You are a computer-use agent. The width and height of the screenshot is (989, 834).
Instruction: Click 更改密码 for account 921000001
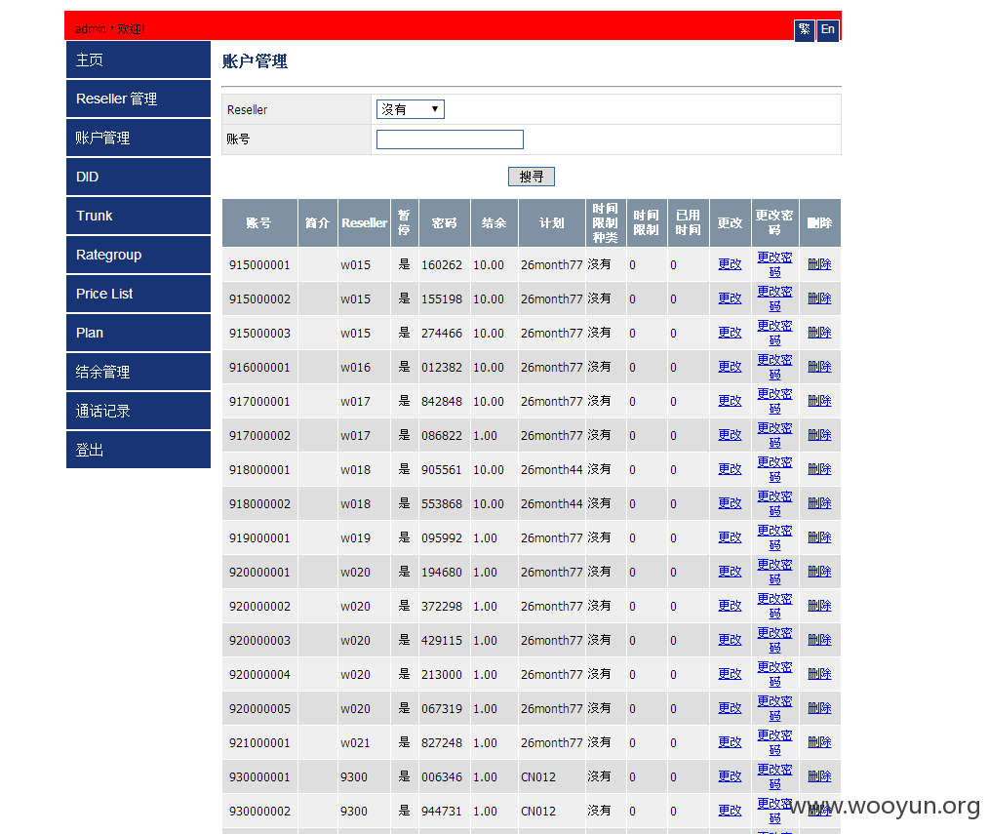point(774,742)
